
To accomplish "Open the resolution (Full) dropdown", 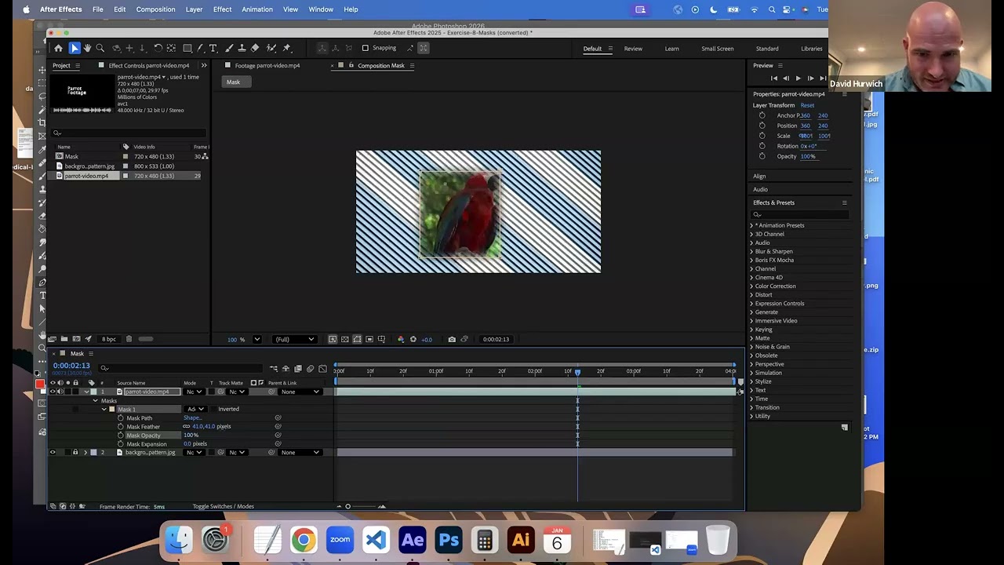I will pyautogui.click(x=294, y=339).
